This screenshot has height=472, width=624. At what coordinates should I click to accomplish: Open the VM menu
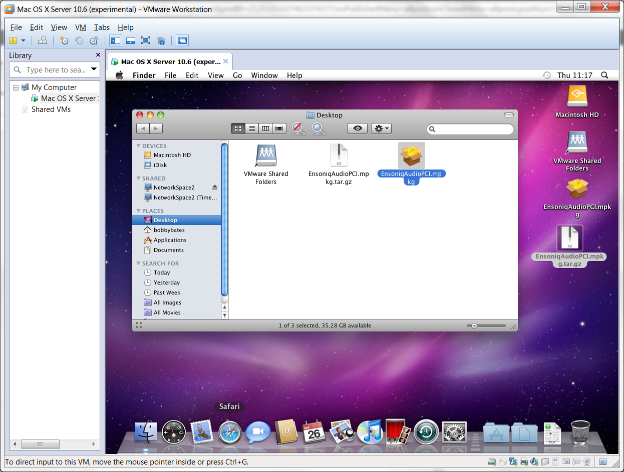pos(80,27)
